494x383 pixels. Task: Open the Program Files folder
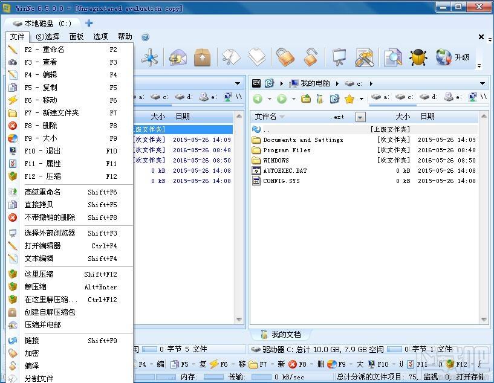point(365,150)
